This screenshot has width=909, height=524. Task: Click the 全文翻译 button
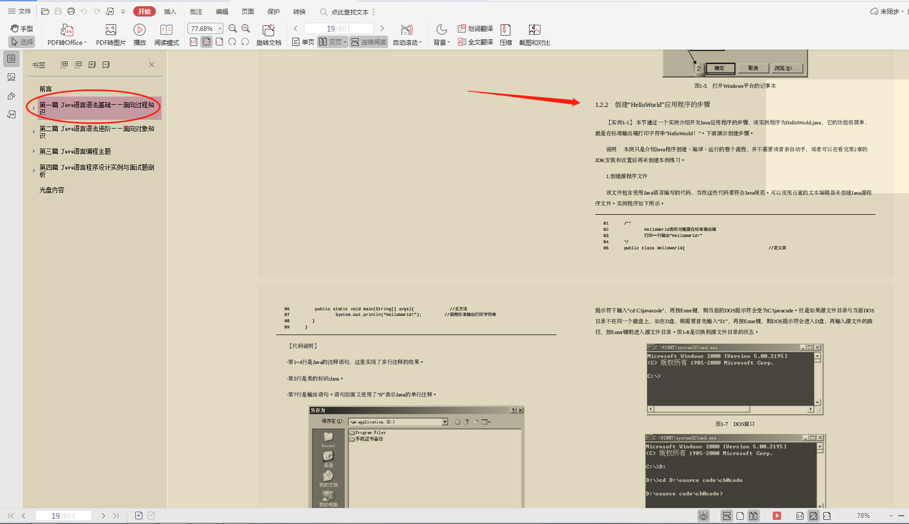coord(475,42)
